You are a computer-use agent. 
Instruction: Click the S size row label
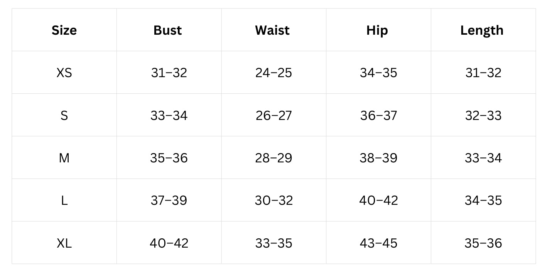[64, 115]
